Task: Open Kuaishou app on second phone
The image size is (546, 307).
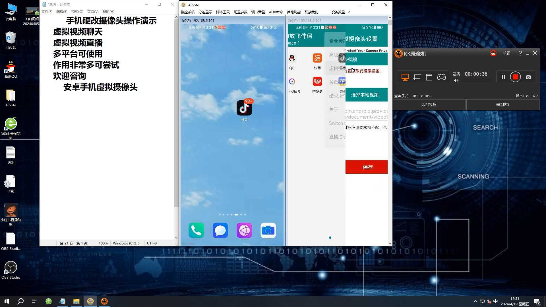Action: point(317,58)
